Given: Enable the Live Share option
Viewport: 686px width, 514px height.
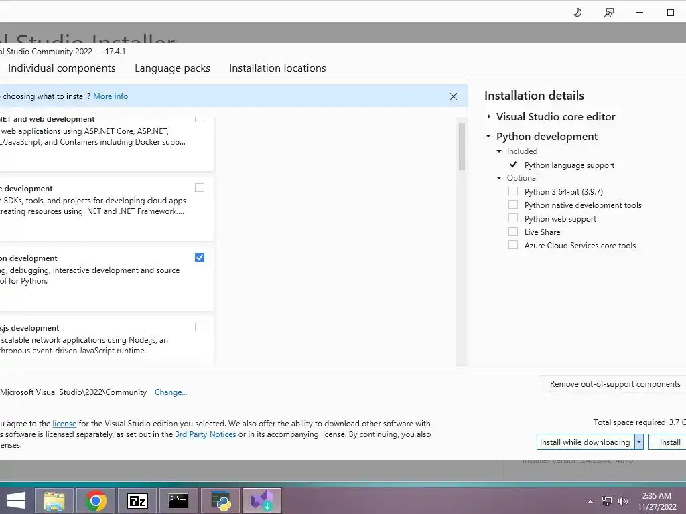Looking at the screenshot, I should pos(513,232).
